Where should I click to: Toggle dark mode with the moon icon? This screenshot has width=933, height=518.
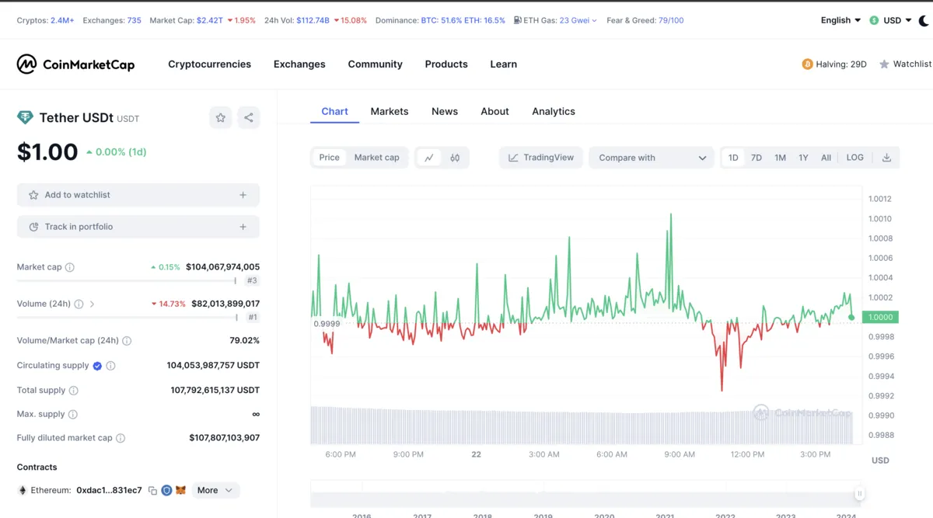[x=923, y=20]
